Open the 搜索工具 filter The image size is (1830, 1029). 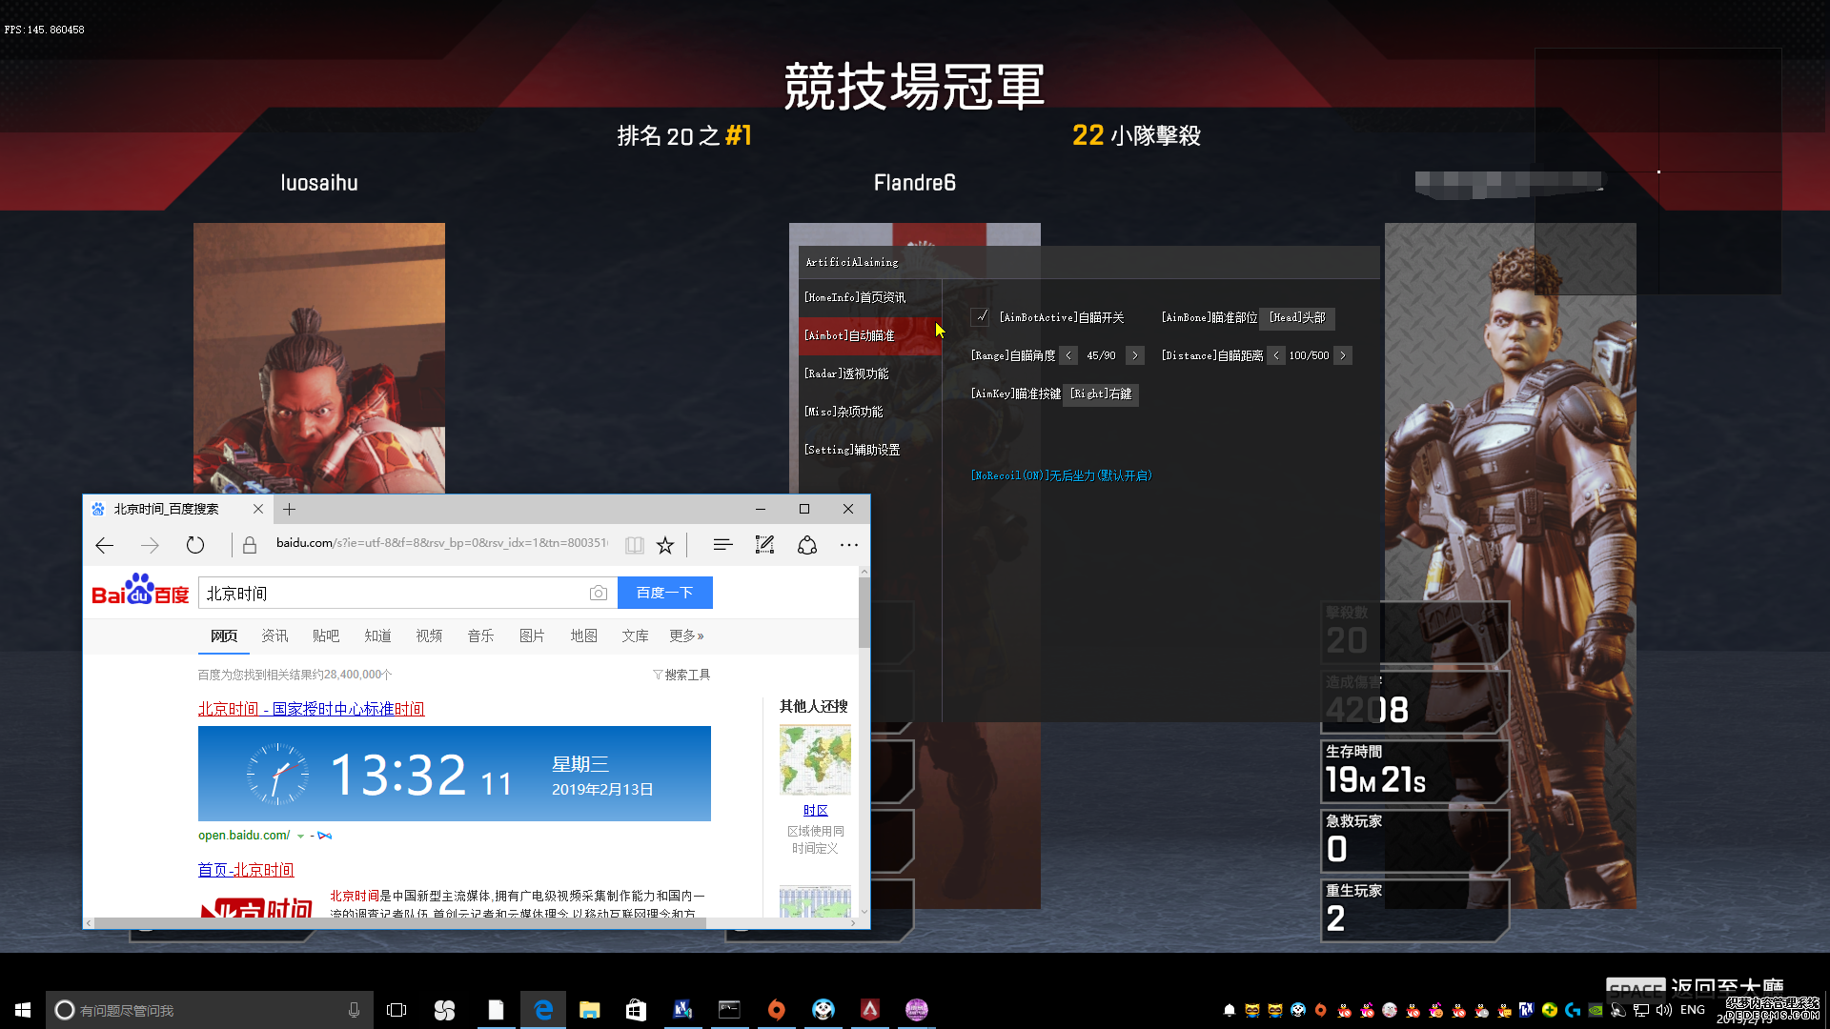click(x=681, y=675)
